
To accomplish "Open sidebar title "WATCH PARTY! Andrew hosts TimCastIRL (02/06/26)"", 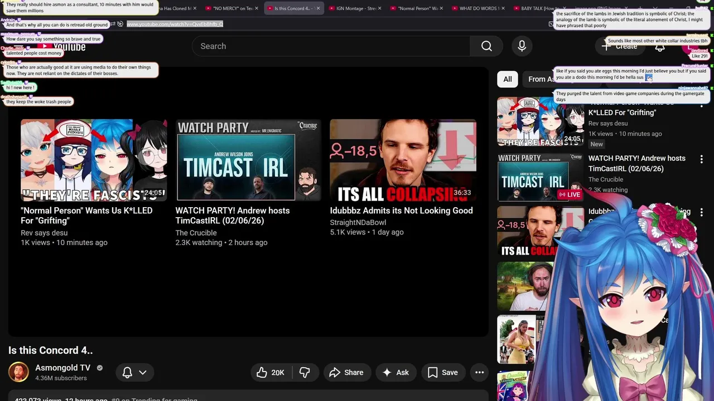I will [x=637, y=163].
